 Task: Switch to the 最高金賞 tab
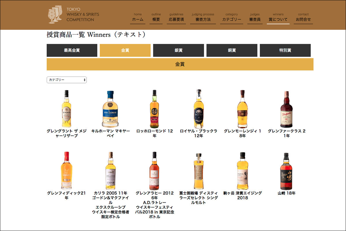point(72,50)
